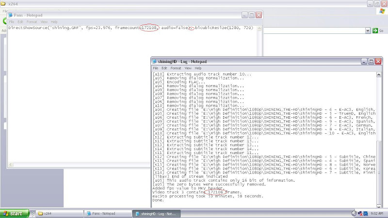Click the notepad icon on shiningHD taskbar button

pyautogui.click(x=137, y=214)
